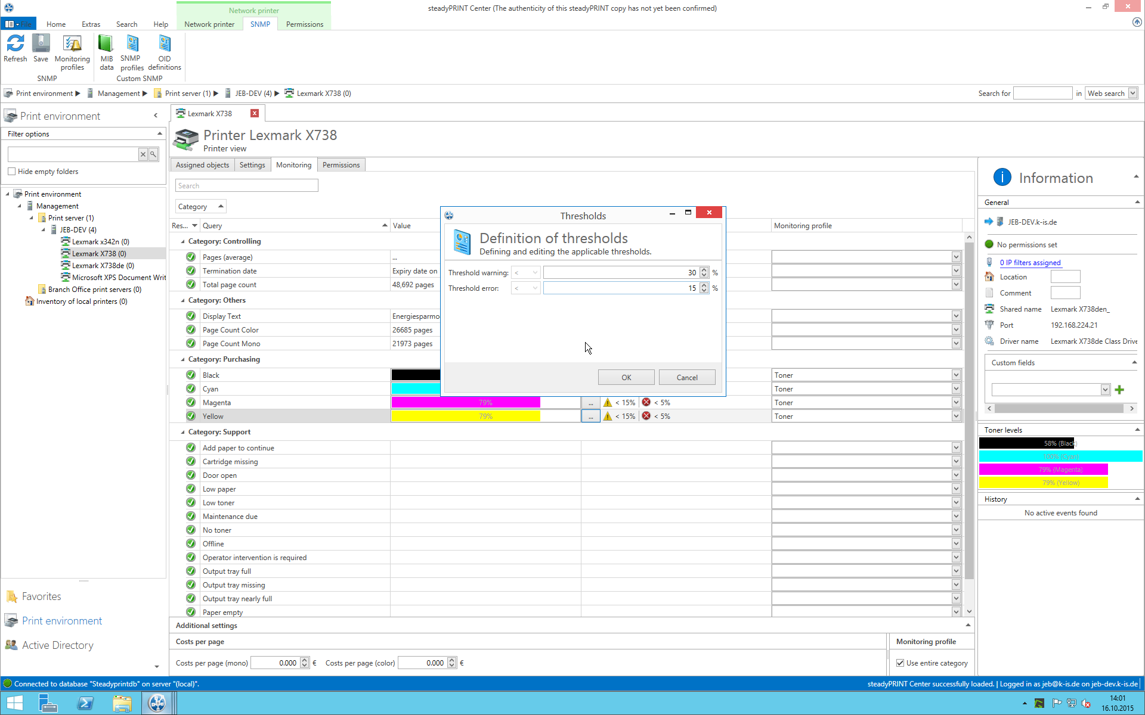Click monitoring table Search field
The width and height of the screenshot is (1145, 715).
tap(246, 186)
